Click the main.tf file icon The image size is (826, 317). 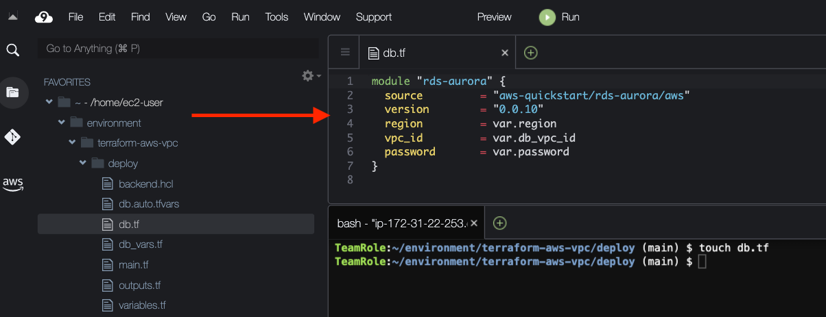click(x=106, y=264)
